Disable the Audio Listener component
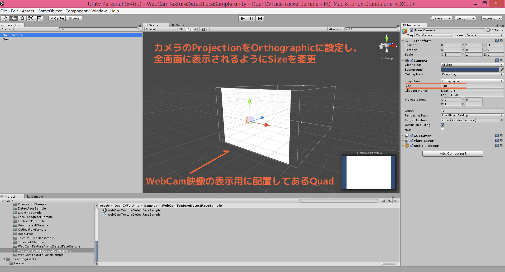The width and height of the screenshot is (505, 272). point(412,145)
